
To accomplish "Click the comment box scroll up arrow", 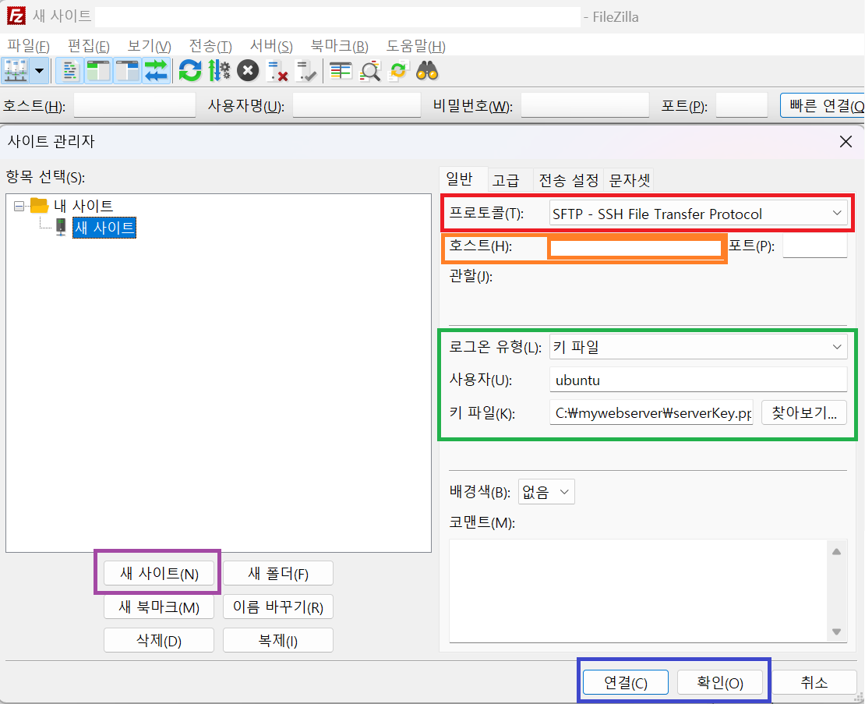I will coord(836,551).
